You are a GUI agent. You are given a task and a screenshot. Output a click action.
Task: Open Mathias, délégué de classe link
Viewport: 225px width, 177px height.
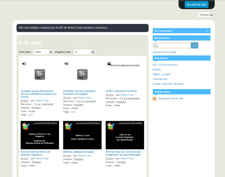[79, 152]
